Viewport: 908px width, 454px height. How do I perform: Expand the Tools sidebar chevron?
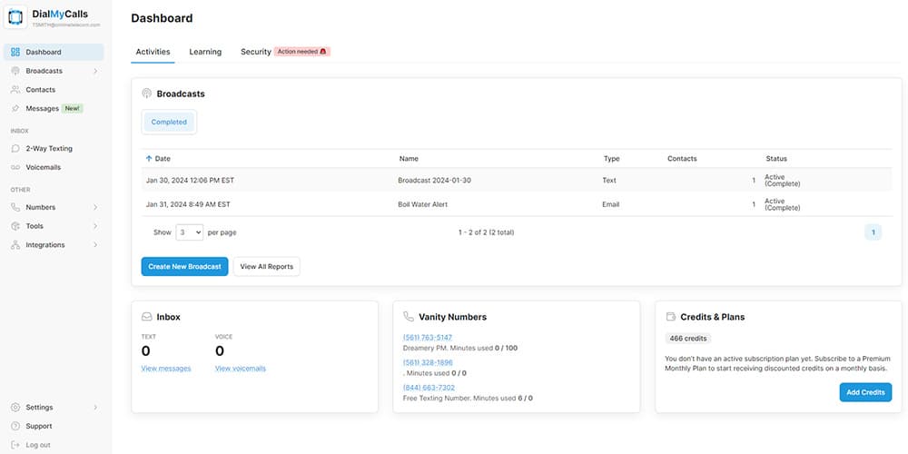click(95, 226)
